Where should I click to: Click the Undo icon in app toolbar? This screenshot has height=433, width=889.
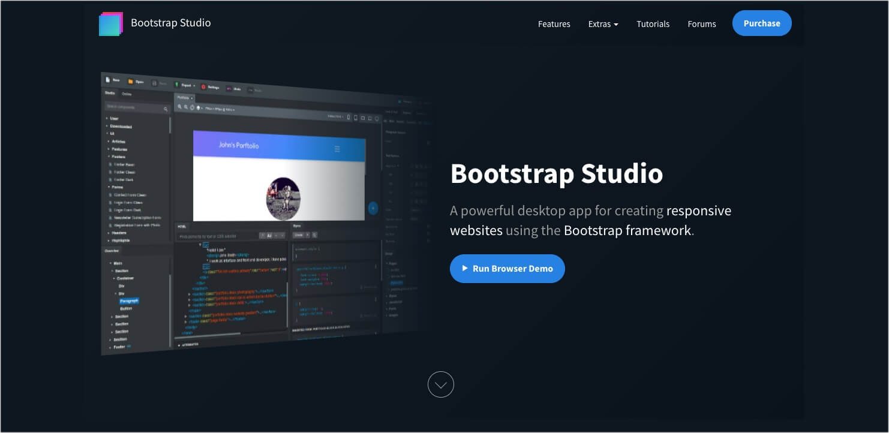point(229,88)
